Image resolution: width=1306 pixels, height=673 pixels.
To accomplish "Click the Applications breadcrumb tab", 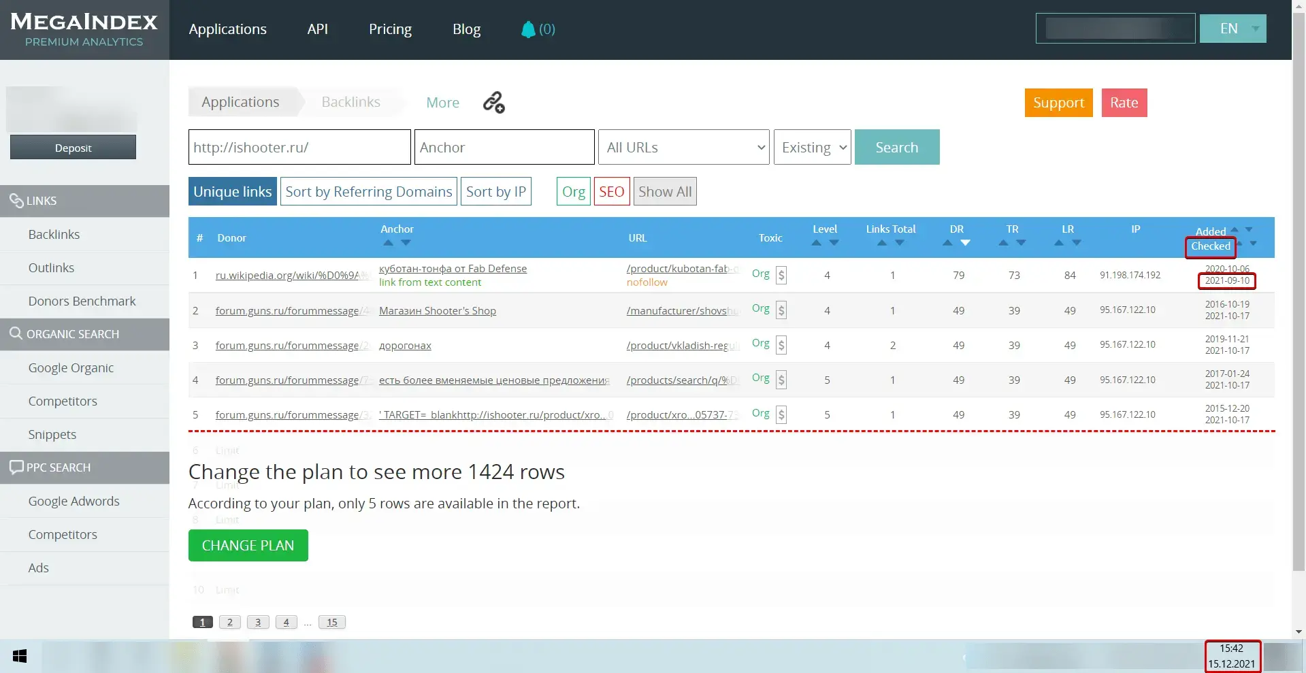I will pos(241,102).
